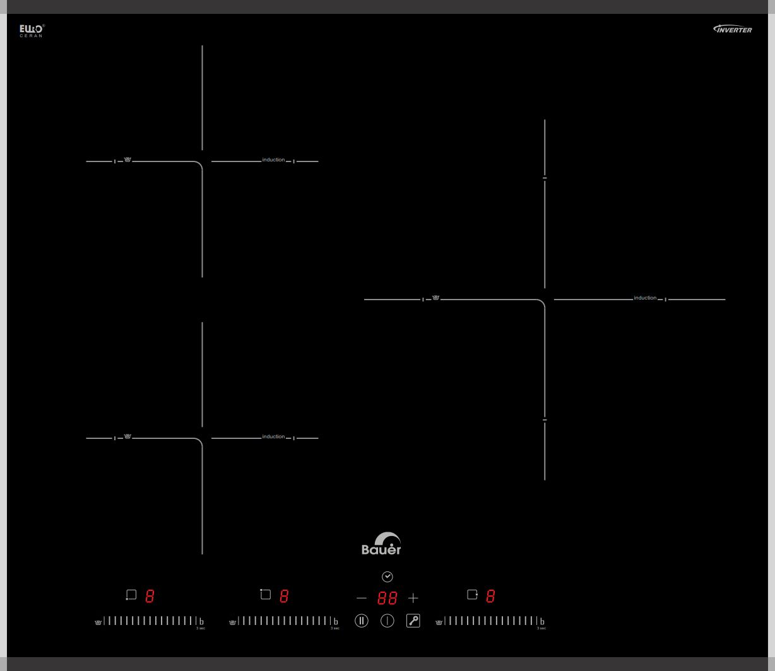Click the Bauer logo

[381, 544]
